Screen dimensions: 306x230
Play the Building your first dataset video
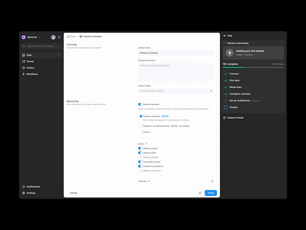(230, 53)
